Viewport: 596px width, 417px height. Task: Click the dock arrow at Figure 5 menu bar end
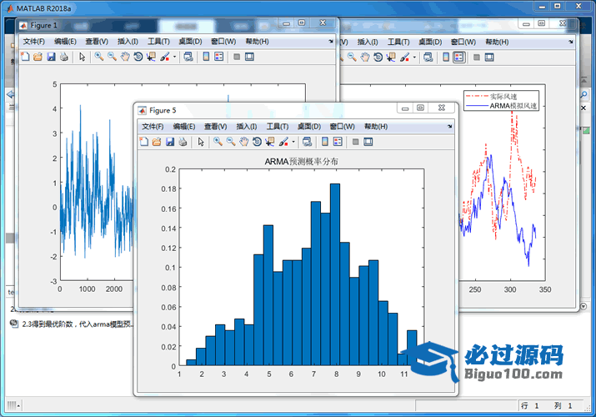click(450, 126)
